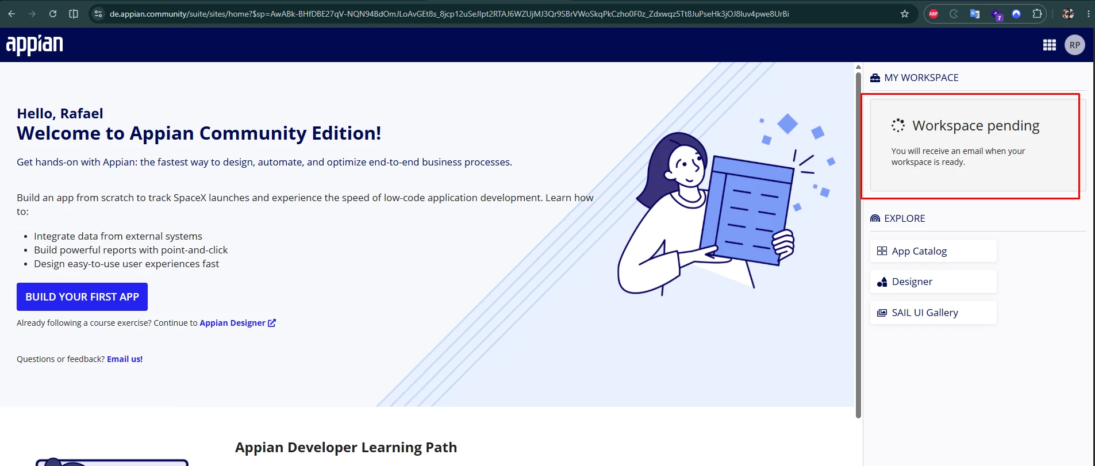Screen dimensions: 1095x466
Task: Click the EXPLORE rainbow icon
Action: tap(875, 218)
